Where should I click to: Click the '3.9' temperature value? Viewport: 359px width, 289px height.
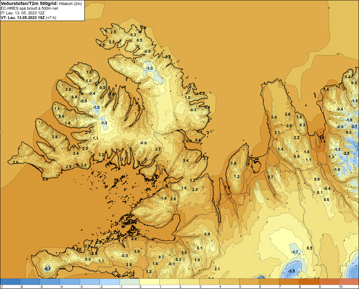(x=87, y=246)
